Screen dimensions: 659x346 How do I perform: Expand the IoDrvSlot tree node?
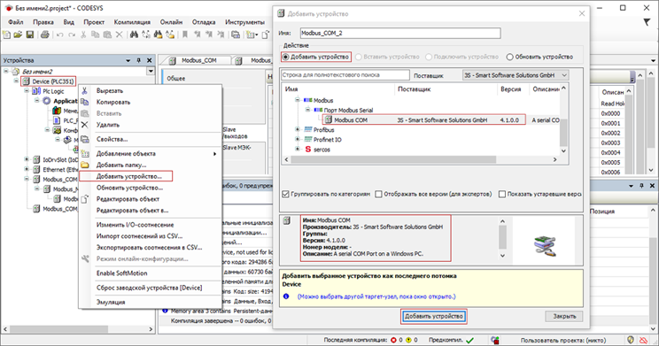pyautogui.click(x=27, y=159)
